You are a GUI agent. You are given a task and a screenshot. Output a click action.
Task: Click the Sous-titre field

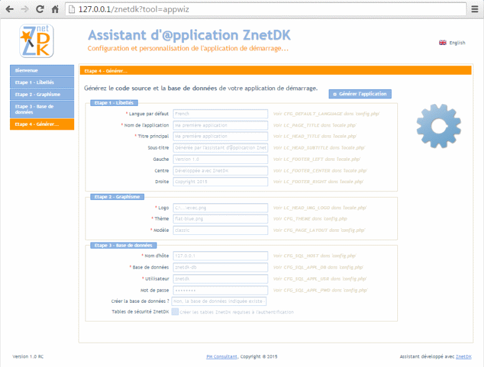220,148
